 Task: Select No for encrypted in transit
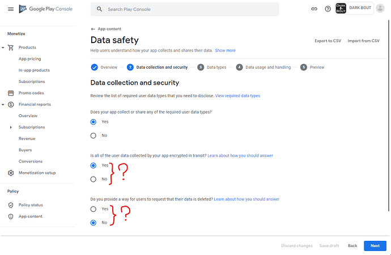coord(93,179)
